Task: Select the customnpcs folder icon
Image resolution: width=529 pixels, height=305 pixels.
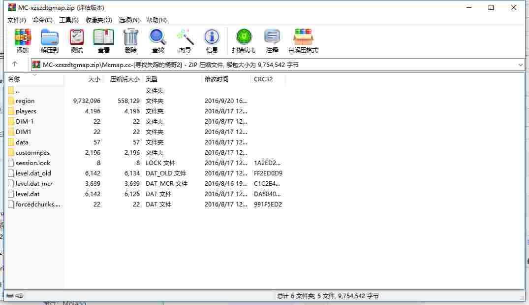Action: [11, 152]
